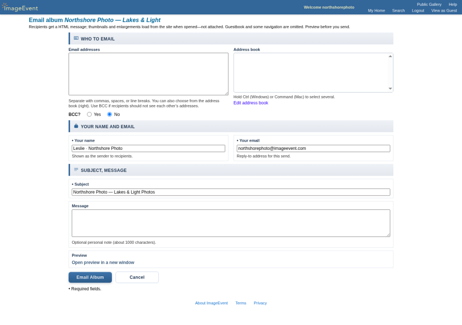Image resolution: width=462 pixels, height=325 pixels.
Task: Click the Welcome northshorephoto text
Action: (x=329, y=7)
